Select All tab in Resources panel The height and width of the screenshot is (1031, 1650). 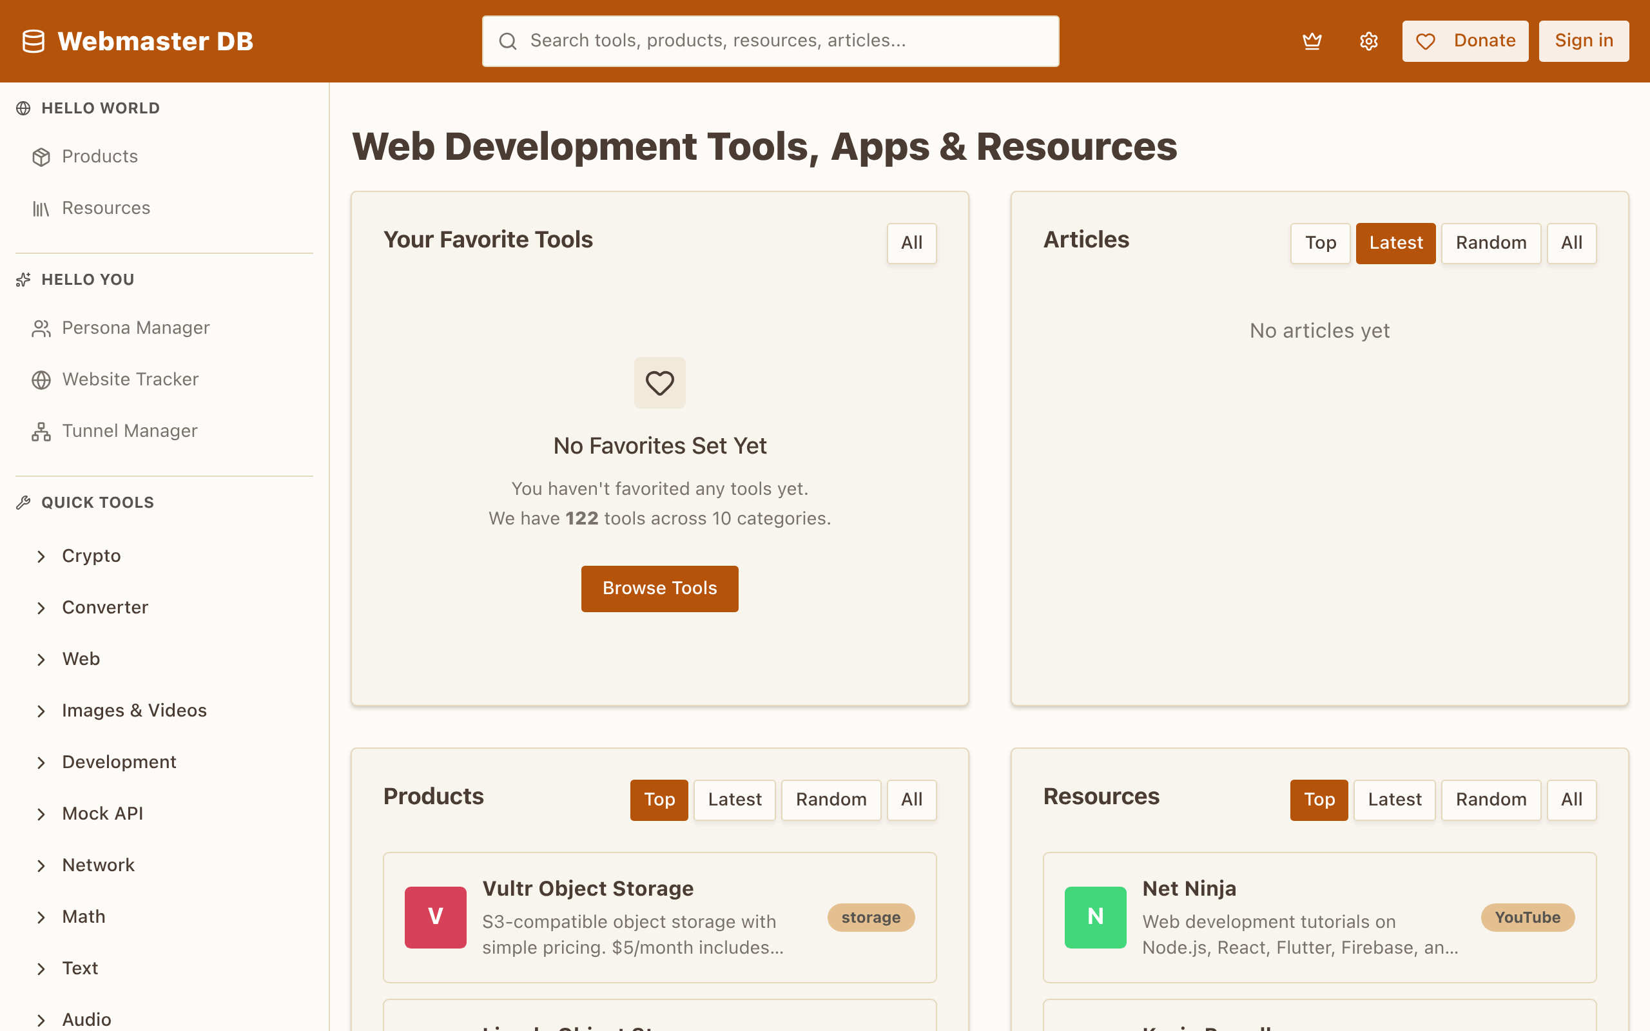pos(1571,799)
